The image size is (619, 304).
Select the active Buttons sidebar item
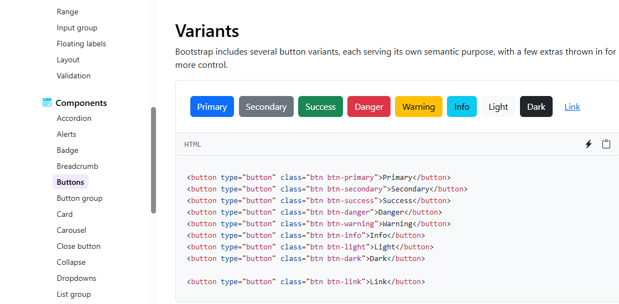70,182
